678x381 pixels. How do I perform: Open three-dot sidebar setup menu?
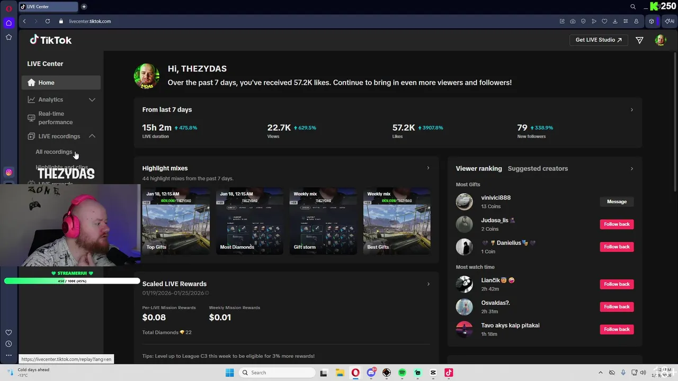pyautogui.click(x=8, y=355)
